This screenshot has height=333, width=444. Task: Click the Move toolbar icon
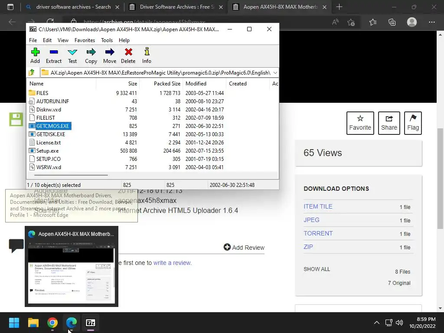pyautogui.click(x=110, y=55)
